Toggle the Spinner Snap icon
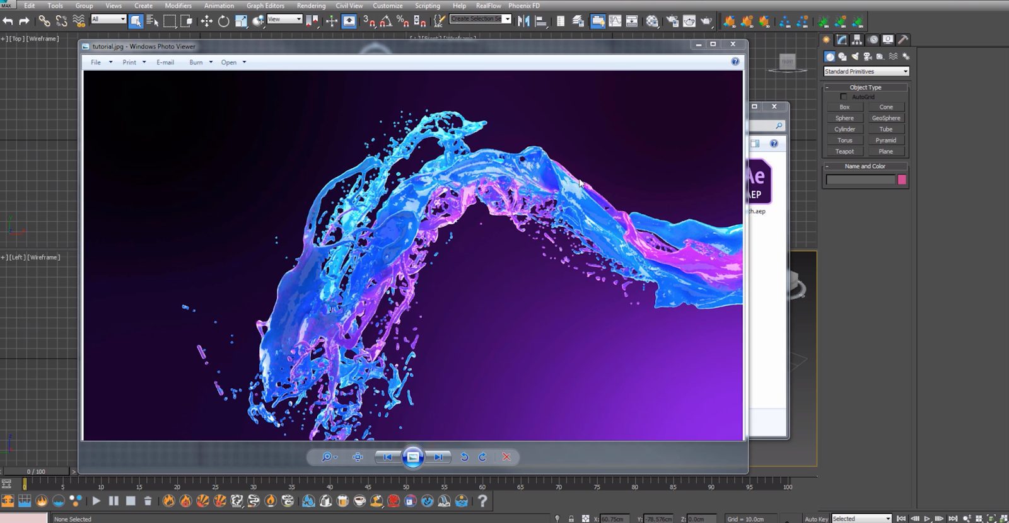Viewport: 1009px width, 523px height. click(419, 21)
